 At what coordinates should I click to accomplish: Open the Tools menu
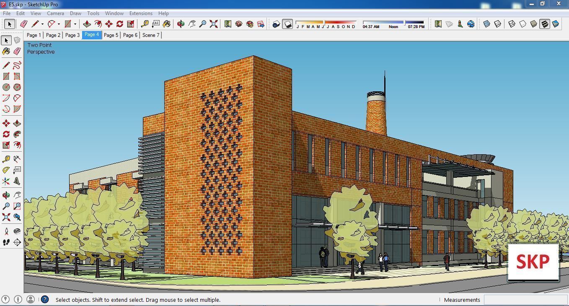point(93,13)
